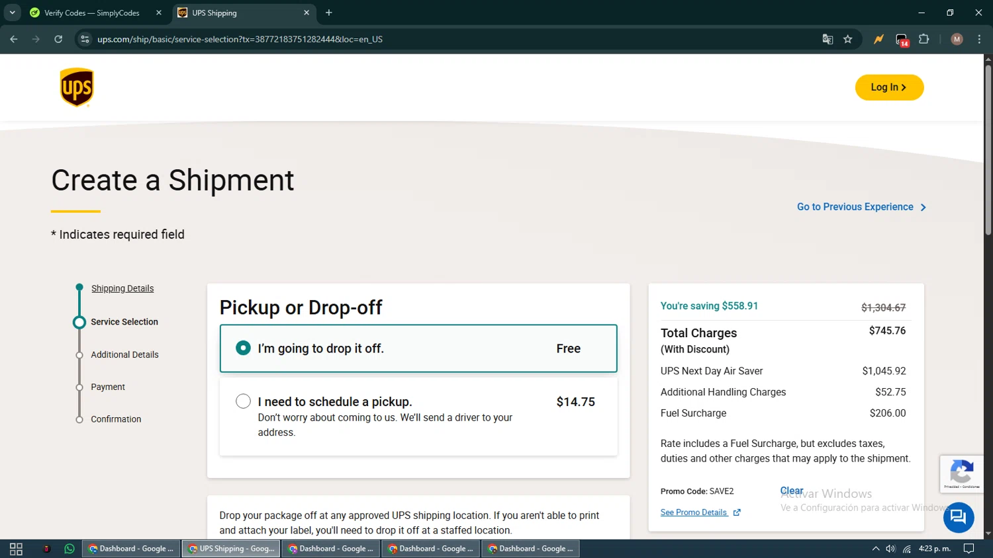Open Chrome three-dot menu
The width and height of the screenshot is (993, 558).
[979, 39]
